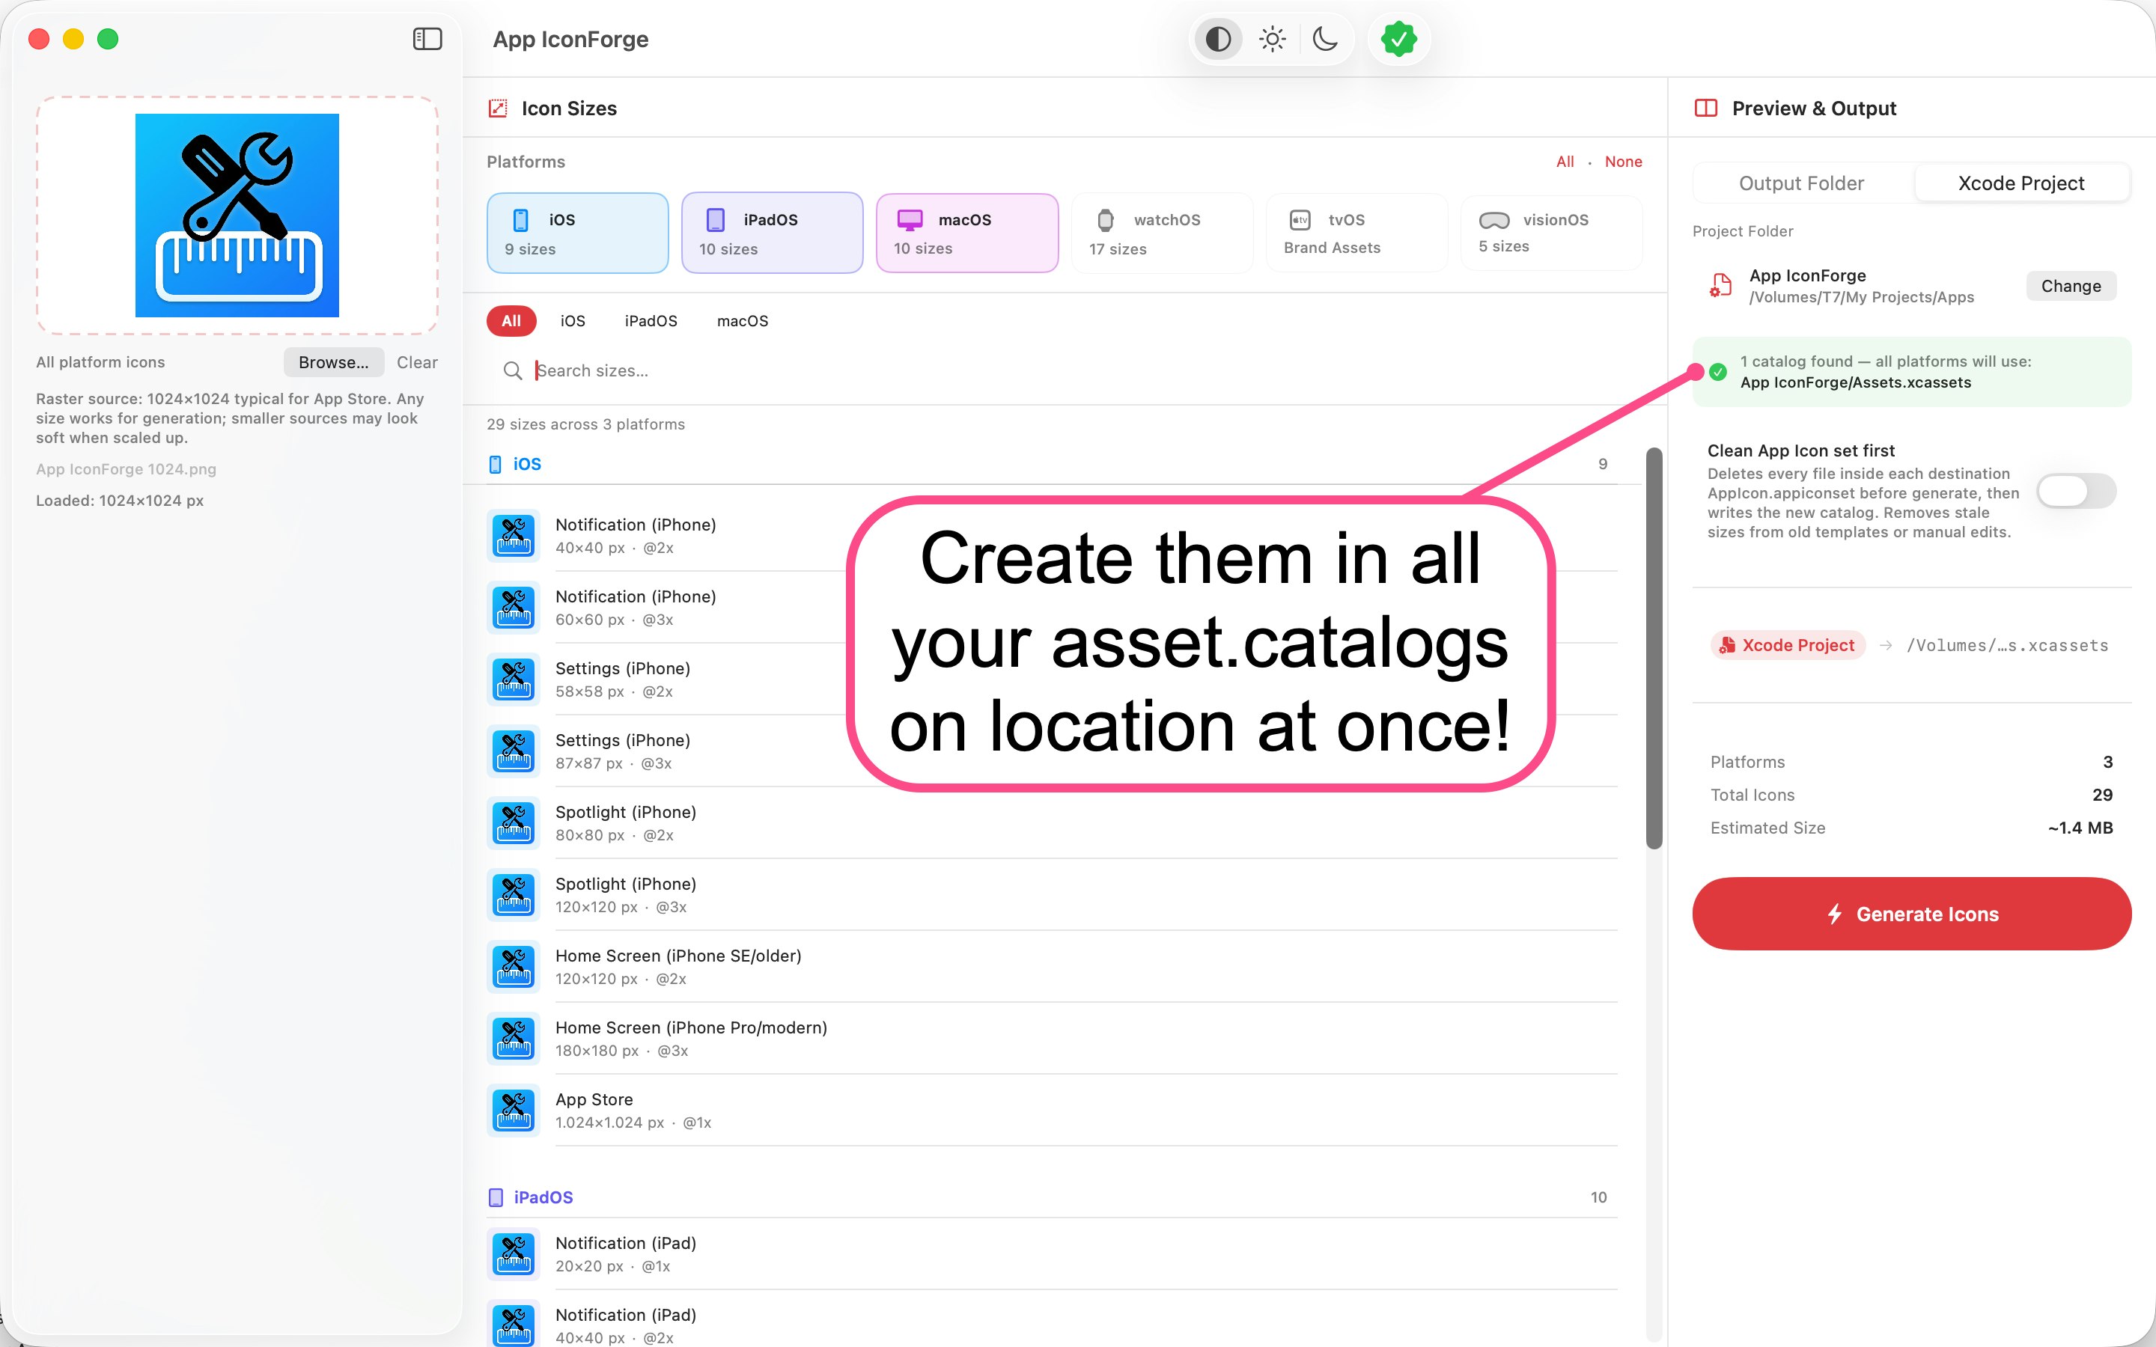This screenshot has width=2156, height=1347.
Task: Click the Icon Sizes header icon
Action: click(498, 109)
